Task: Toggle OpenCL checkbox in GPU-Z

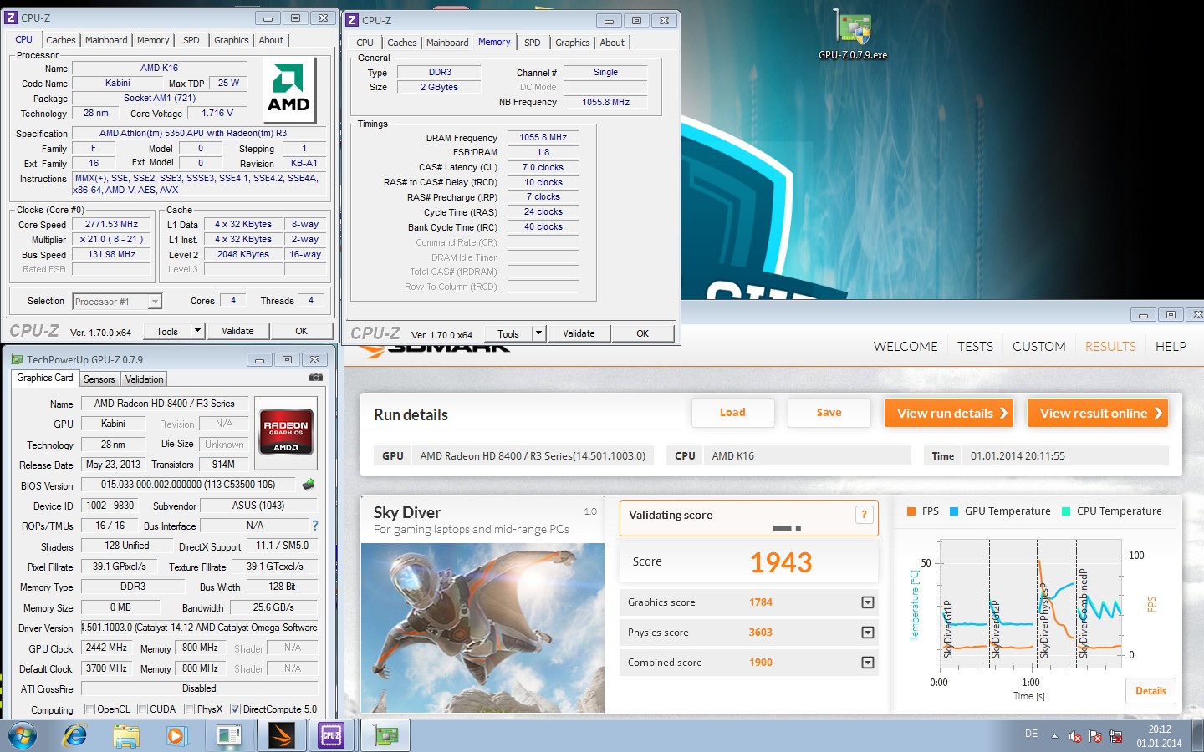Action: click(89, 709)
